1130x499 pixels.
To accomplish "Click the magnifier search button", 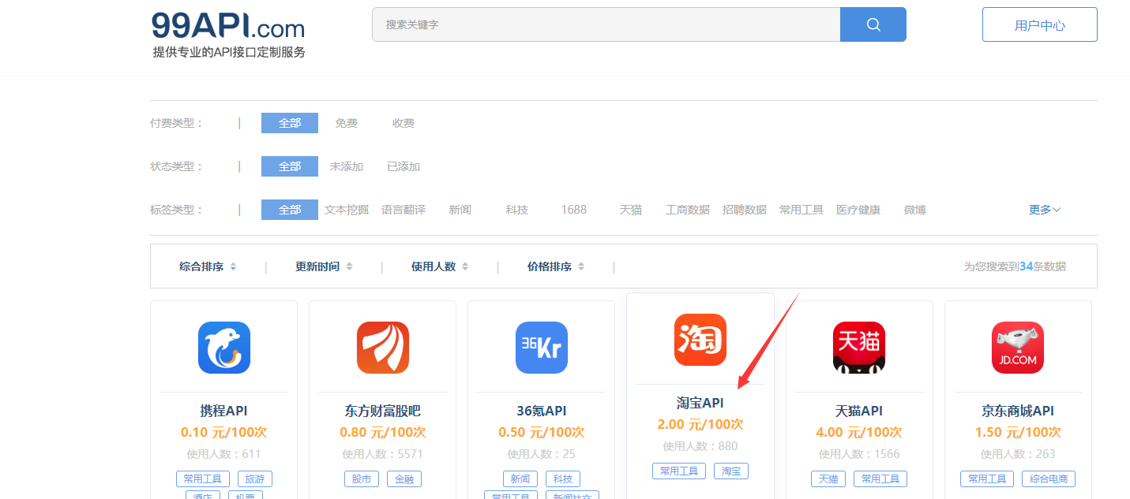I will point(873,24).
